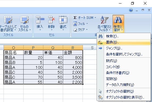Choose オブジェクトの選択(O) entry

coord(124,91)
